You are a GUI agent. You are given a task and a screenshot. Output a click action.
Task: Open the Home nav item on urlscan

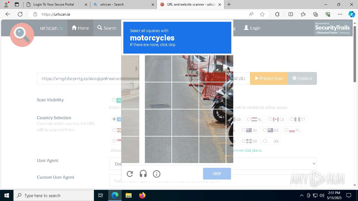pyautogui.click(x=80, y=28)
